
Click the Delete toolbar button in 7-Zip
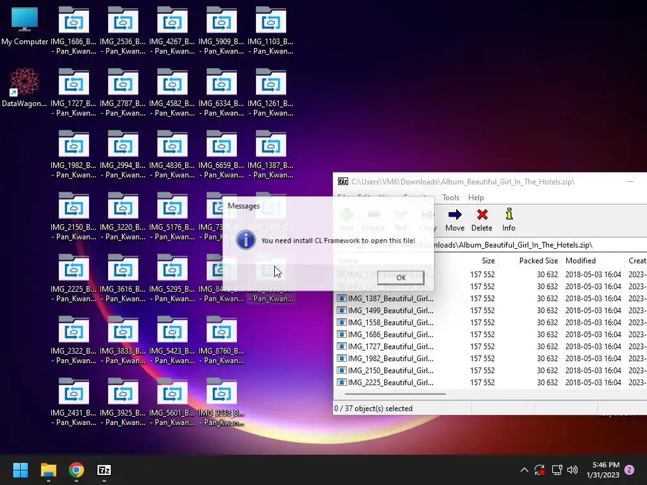[x=481, y=220]
